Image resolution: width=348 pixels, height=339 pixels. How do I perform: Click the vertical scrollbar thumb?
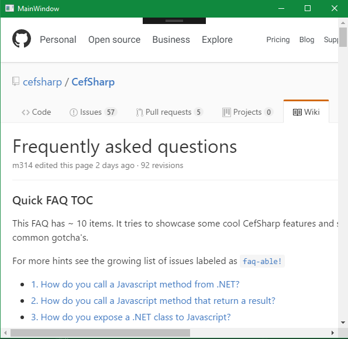343,37
